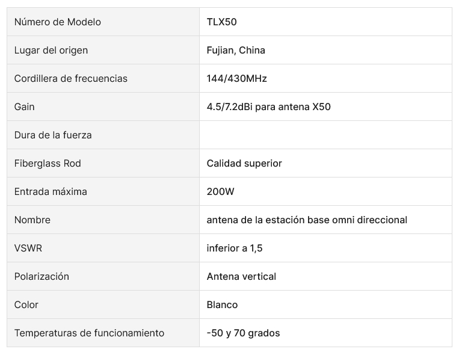Image resolution: width=456 pixels, height=352 pixels.
Task: Select the 144/430MHz frequency value
Action: pyautogui.click(x=236, y=79)
